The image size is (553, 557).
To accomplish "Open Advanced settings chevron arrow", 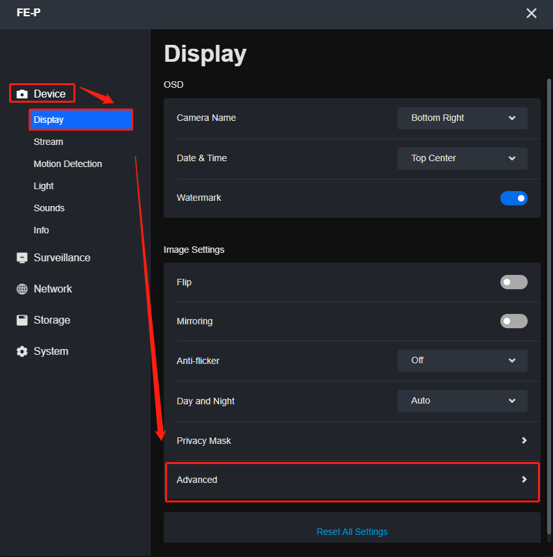I will pos(524,480).
